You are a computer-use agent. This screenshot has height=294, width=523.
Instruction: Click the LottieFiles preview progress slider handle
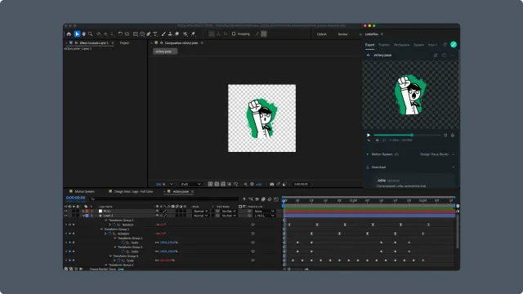(x=412, y=135)
